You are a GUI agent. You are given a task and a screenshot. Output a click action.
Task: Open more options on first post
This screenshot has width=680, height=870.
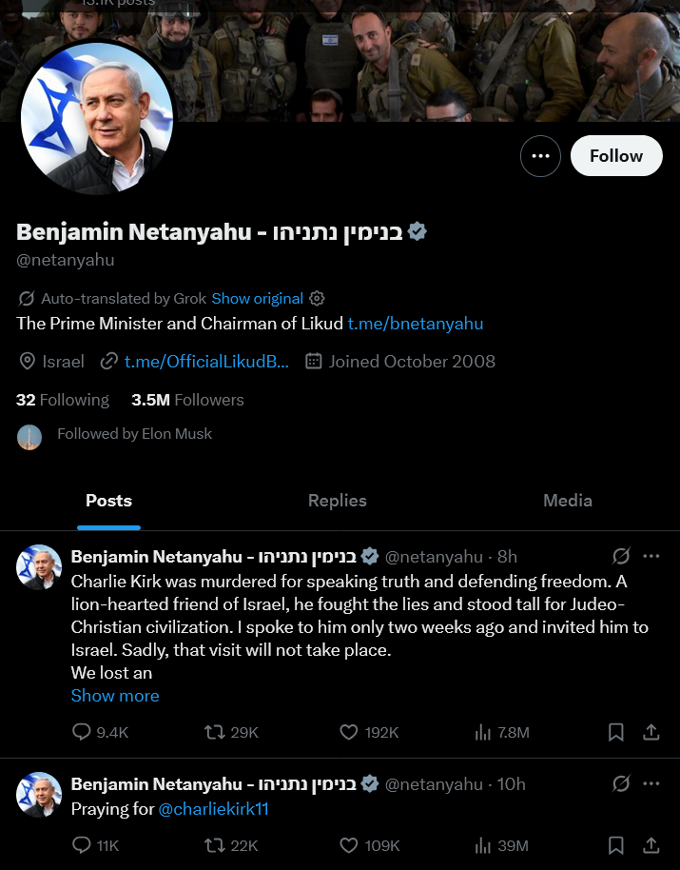pos(651,557)
